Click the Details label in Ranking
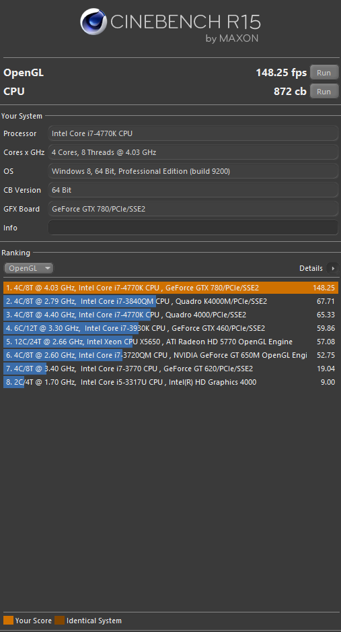The image size is (341, 632). [311, 268]
